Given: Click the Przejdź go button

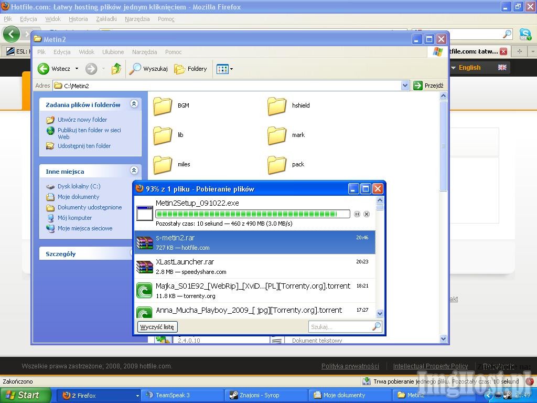Looking at the screenshot, I should tap(428, 86).
